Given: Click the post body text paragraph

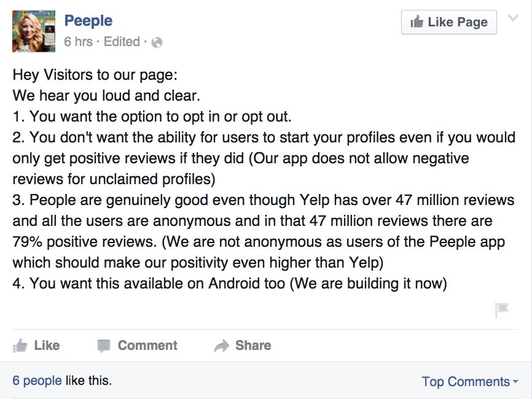Looking at the screenshot, I should 264,179.
